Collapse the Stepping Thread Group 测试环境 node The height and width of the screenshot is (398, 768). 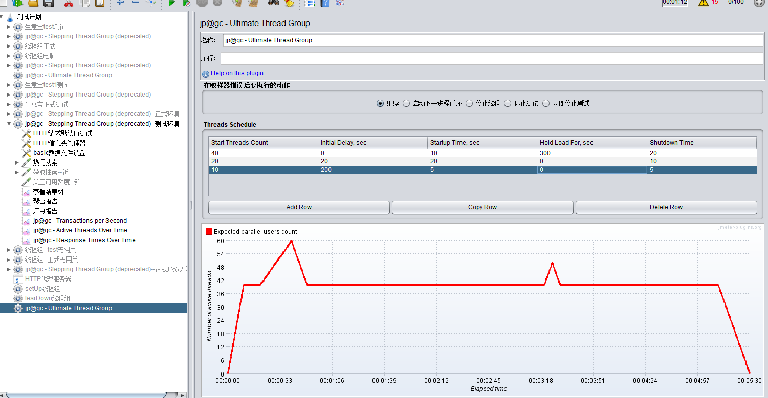tap(9, 124)
